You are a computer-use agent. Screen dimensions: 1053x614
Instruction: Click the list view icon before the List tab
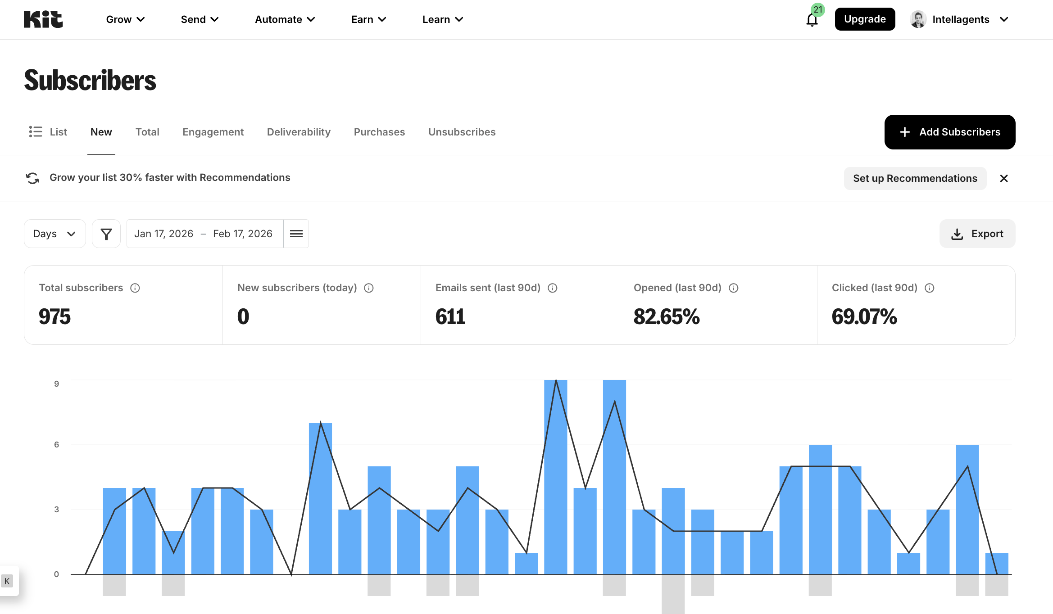[35, 132]
